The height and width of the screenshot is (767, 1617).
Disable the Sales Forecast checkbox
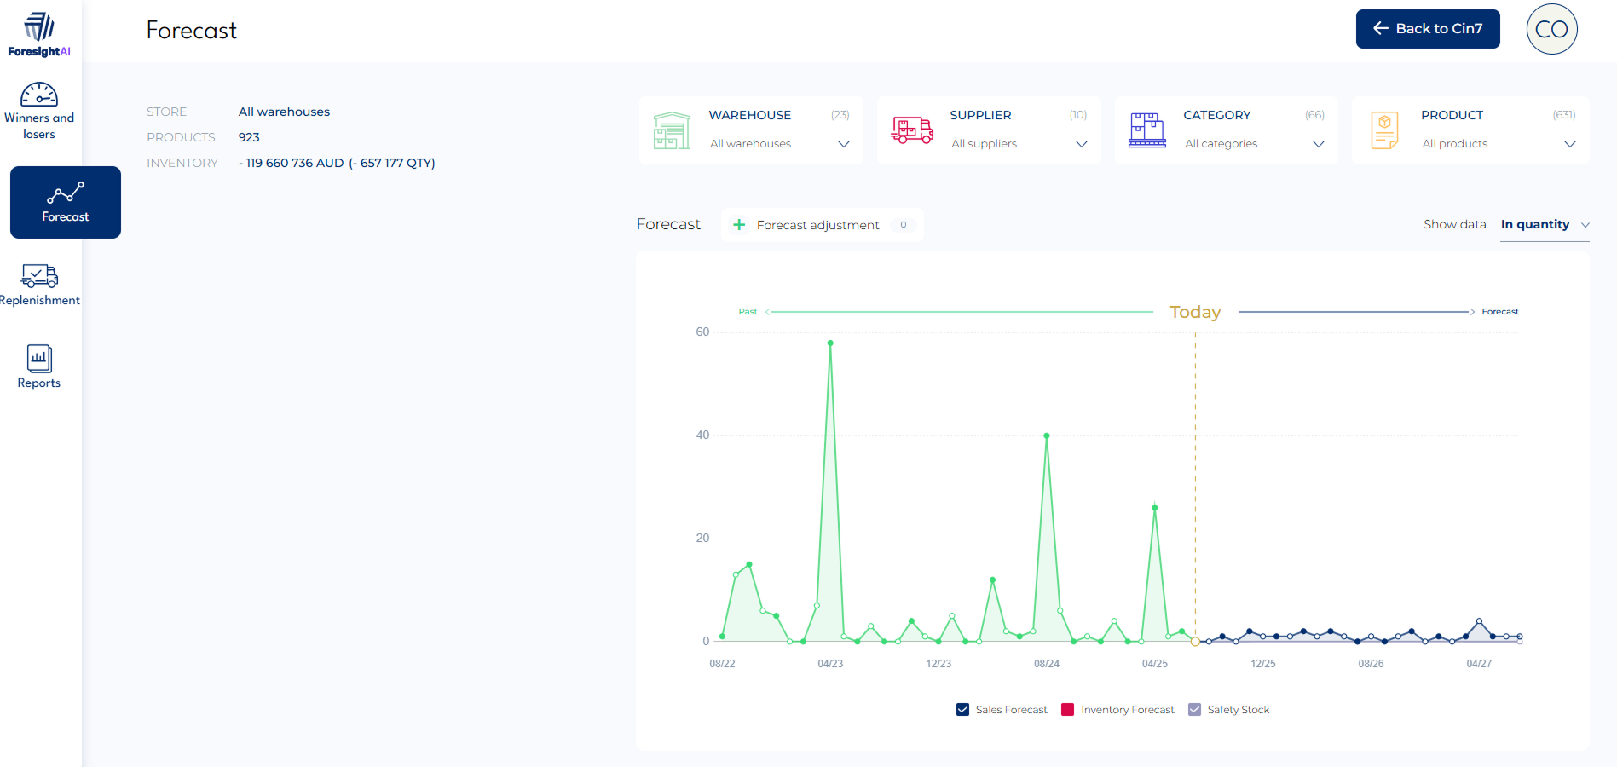962,709
